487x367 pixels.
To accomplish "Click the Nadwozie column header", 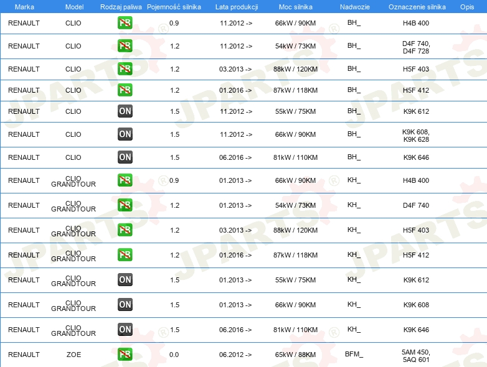I will 355,7.
